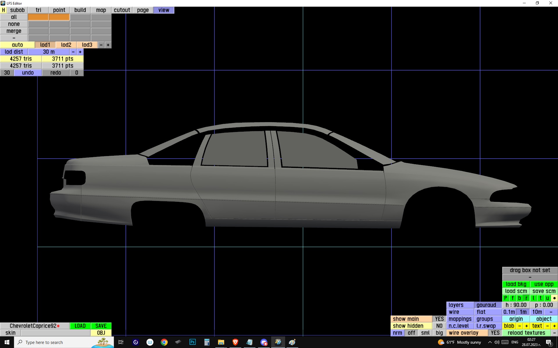Image resolution: width=558 pixels, height=348 pixels.
Task: Click the 'H' button in top-left corner
Action: 3,10
